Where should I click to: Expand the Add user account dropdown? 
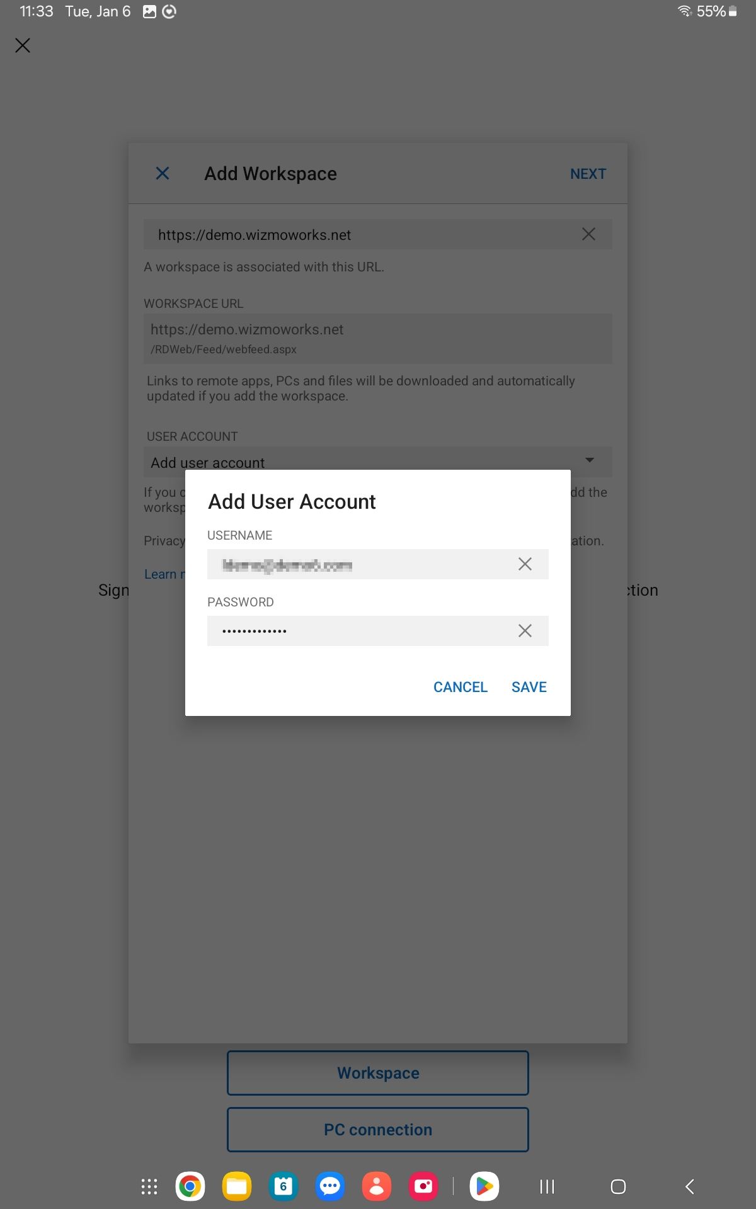pos(378,462)
